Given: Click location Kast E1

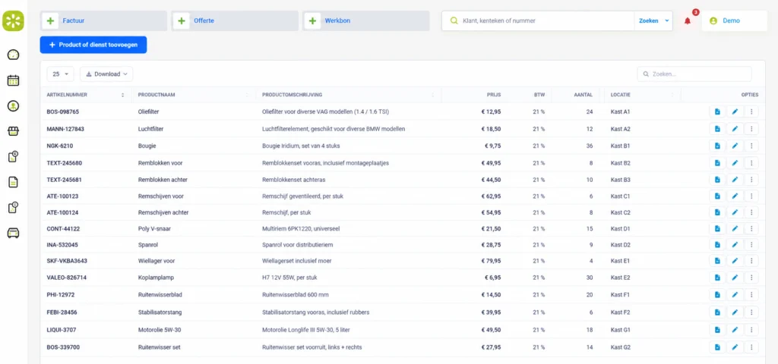Looking at the screenshot, I should (620, 261).
